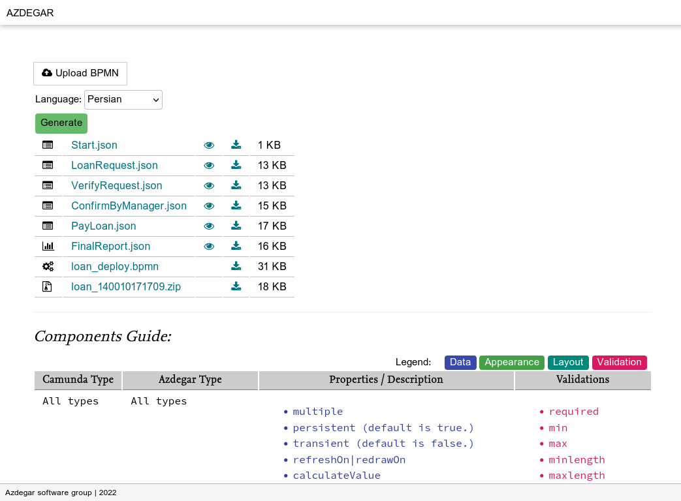Screen dimensions: 681x501
Task: Click the Validations column header
Action: 583,380
